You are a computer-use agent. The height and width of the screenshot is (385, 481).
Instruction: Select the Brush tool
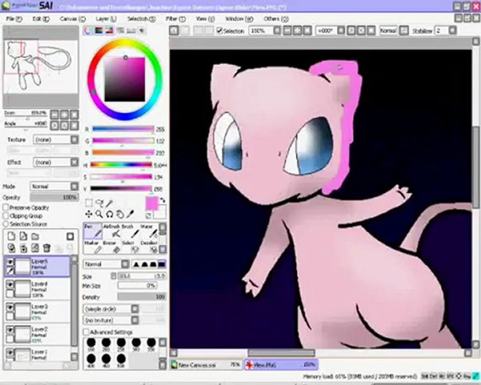[130, 231]
